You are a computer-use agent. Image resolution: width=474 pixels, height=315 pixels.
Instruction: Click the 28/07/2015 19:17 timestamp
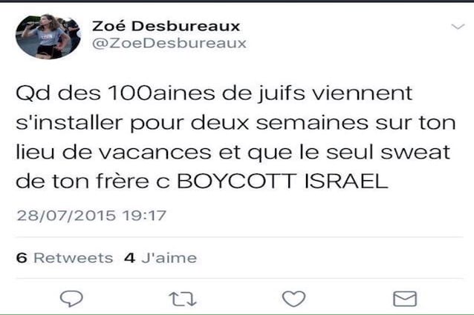coord(91,215)
